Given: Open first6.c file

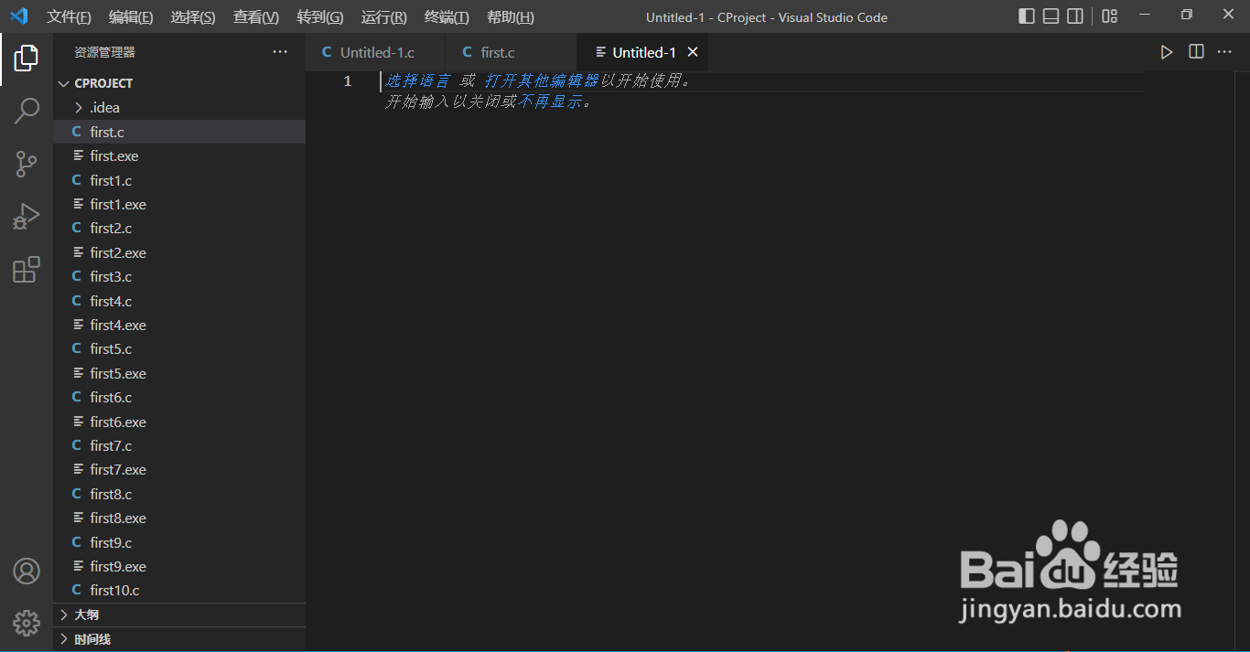Looking at the screenshot, I should 179,398.
